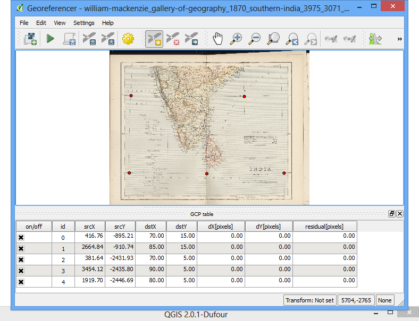Select srcY cell -910.74
This screenshot has height=321, width=419.
120,248
